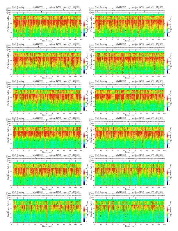The width and height of the screenshot is (178, 231).
Task: Click the title text 'start UT =1950:0'
Action: [x=154, y=44]
